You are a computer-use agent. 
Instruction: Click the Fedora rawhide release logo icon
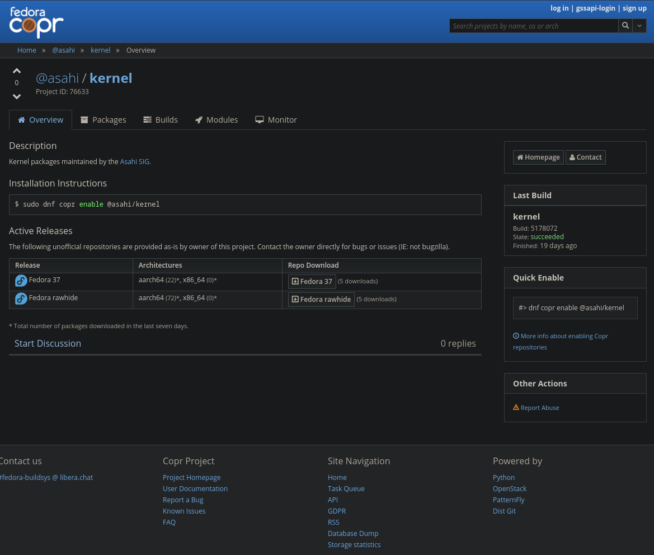(x=21, y=299)
